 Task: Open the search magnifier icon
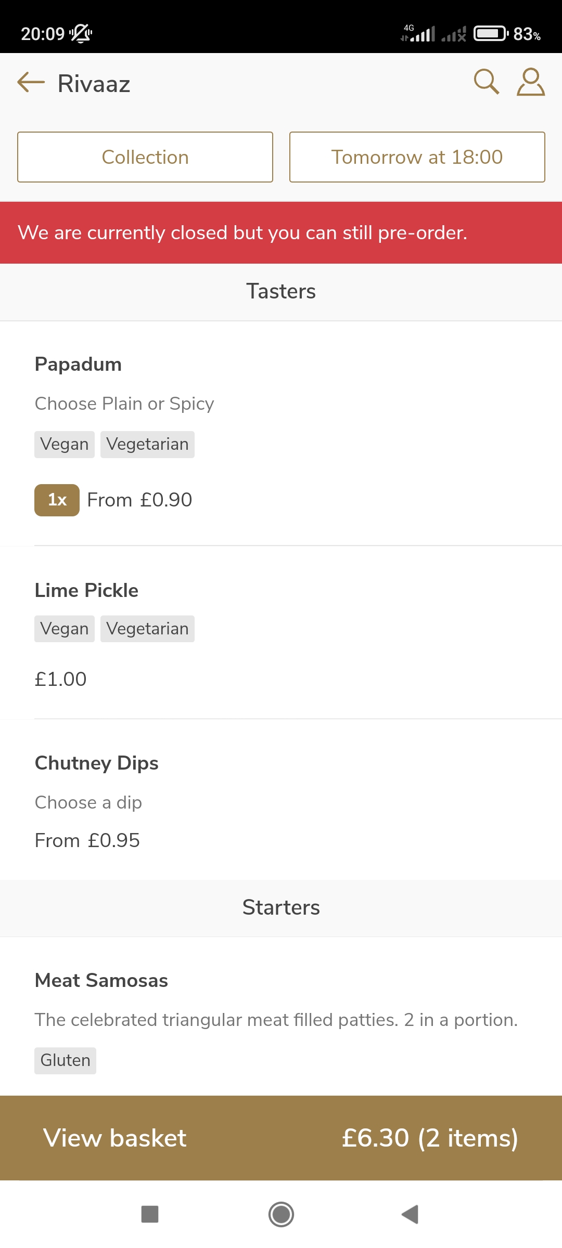pos(487,82)
